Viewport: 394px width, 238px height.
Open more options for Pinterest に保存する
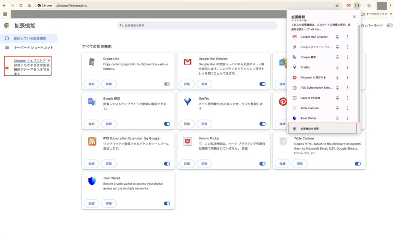347,78
